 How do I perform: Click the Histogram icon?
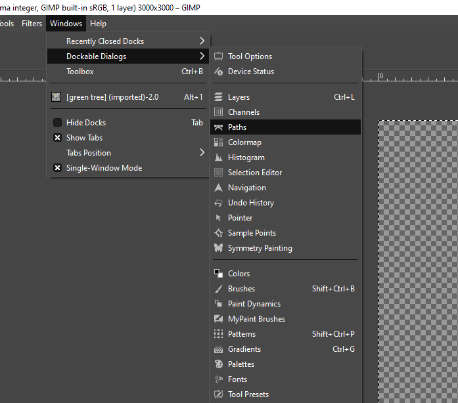point(218,158)
